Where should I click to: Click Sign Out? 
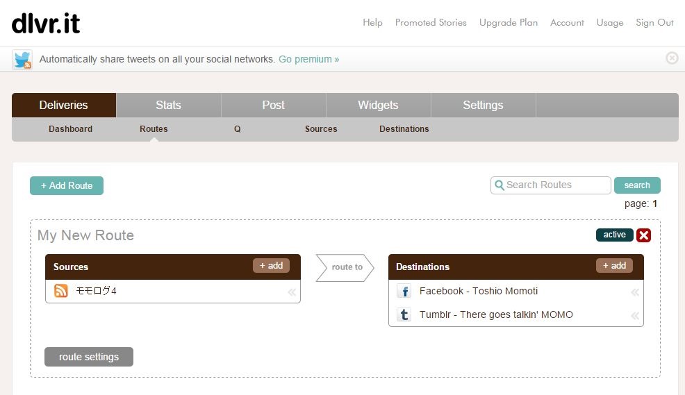click(x=655, y=23)
